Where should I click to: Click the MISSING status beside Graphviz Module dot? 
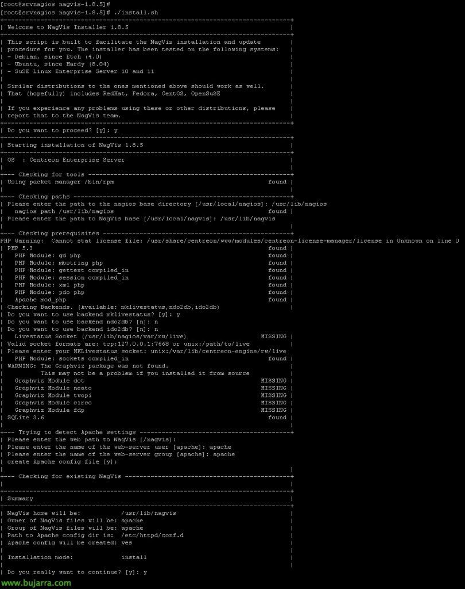click(273, 381)
